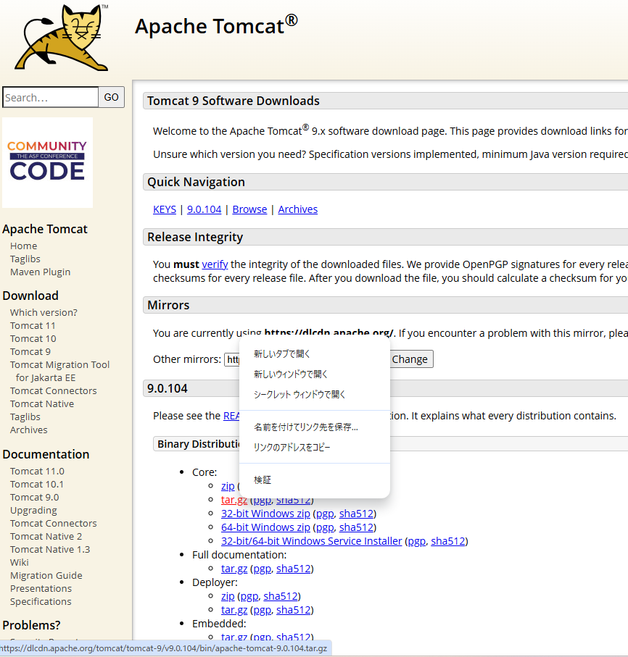This screenshot has height=657, width=628.
Task: Click the Tomcat Migration Tool sidebar link
Action: click(59, 364)
